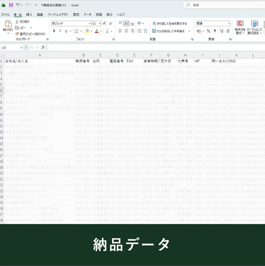
Task: Open the File (ファイル) tab
Action: pos(5,14)
